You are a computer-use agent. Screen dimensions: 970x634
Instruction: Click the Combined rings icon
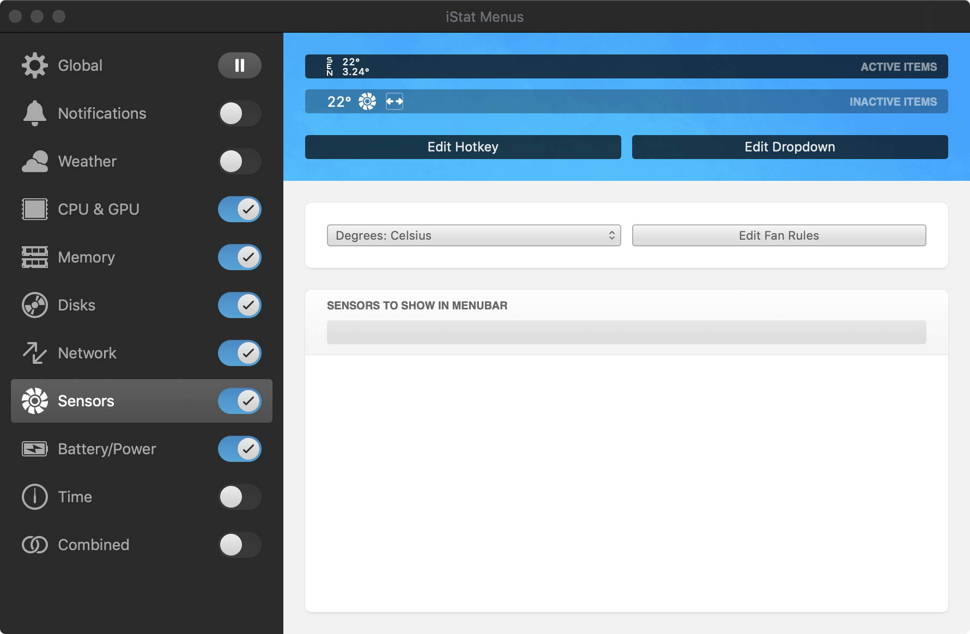tap(35, 545)
